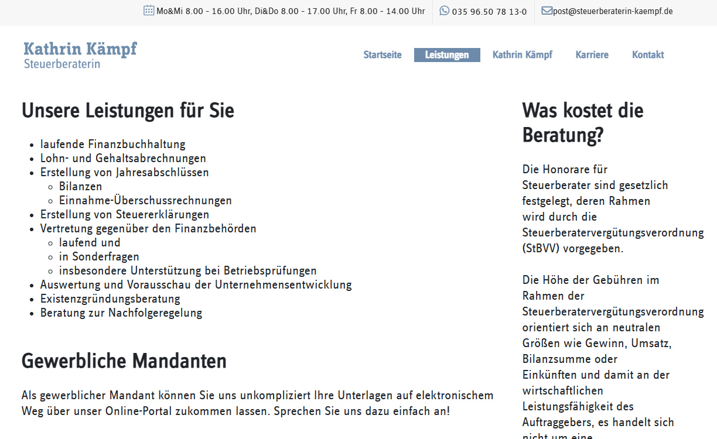Click the heading Gewerbliche Mandanten
717x439 pixels.
pyautogui.click(x=124, y=361)
